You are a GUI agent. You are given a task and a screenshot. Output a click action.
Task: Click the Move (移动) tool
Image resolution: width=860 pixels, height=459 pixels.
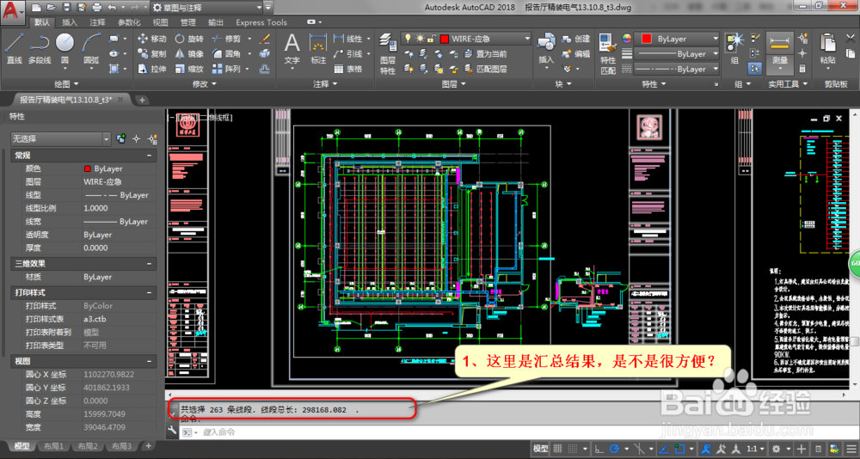[x=151, y=39]
